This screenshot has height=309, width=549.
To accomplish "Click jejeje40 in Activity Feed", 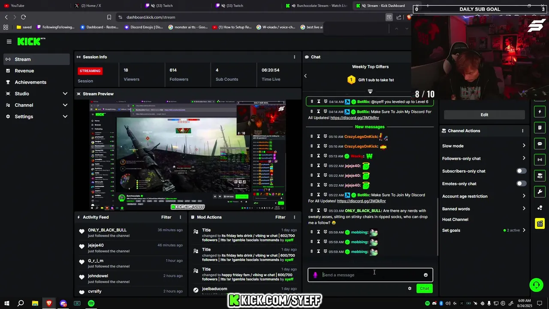I will pos(96,245).
